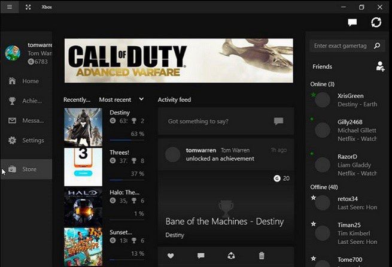Click the envelope messages icon
Image resolution: width=392 pixels, height=267 pixels.
click(x=12, y=120)
